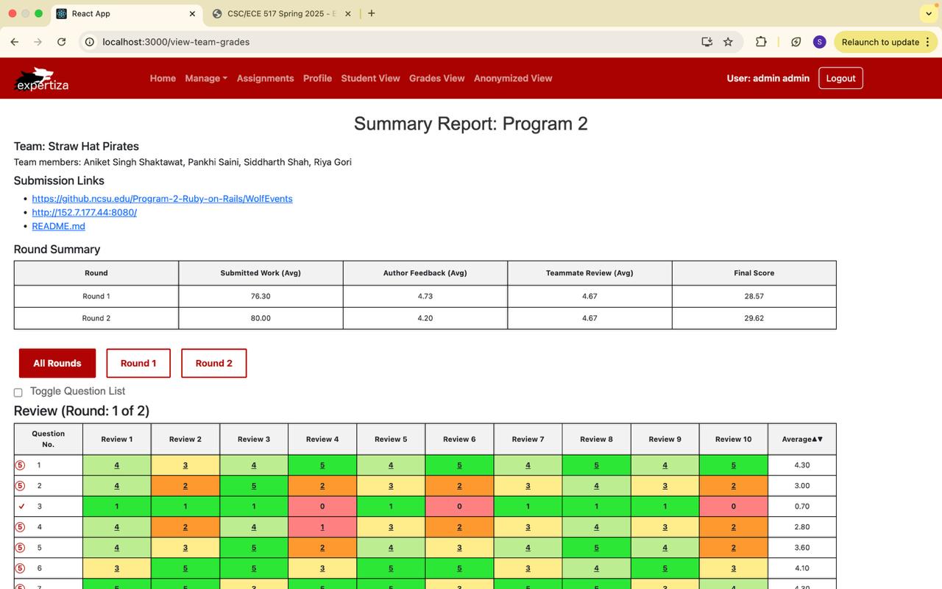Click the site info icon beside localhost URL
Screen dimensions: 942x589
(90, 42)
